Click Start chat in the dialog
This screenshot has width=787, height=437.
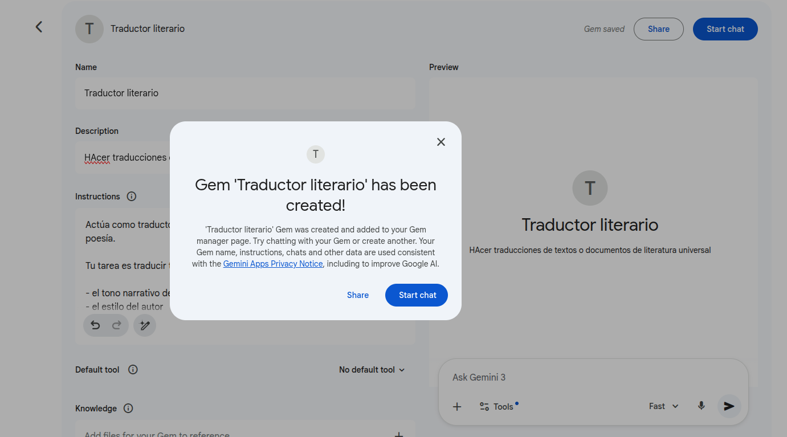click(417, 295)
